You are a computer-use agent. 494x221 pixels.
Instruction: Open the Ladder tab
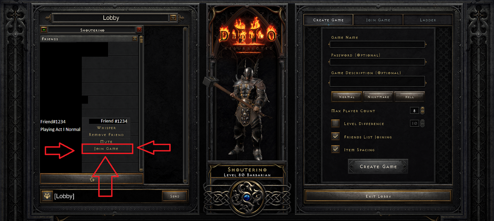(x=428, y=20)
